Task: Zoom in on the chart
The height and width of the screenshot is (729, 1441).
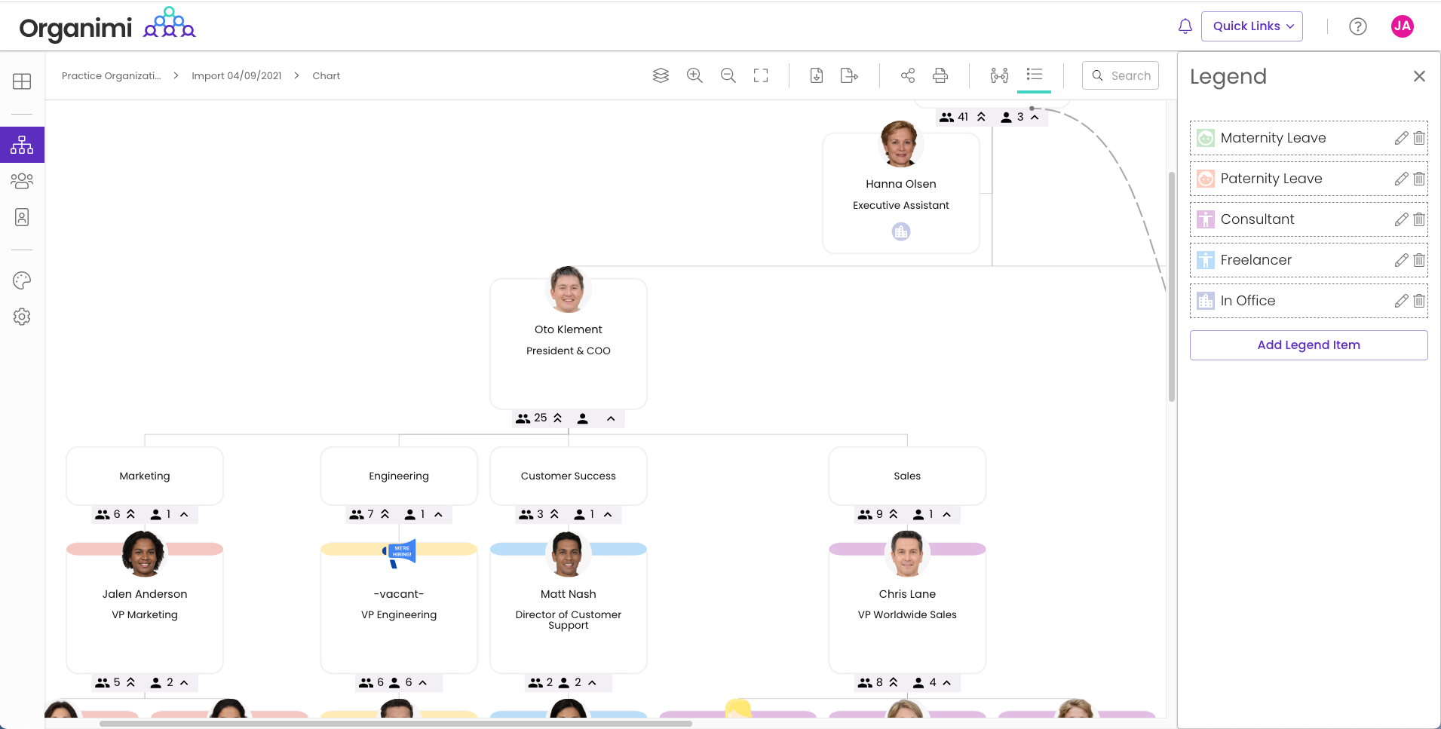Action: 694,75
